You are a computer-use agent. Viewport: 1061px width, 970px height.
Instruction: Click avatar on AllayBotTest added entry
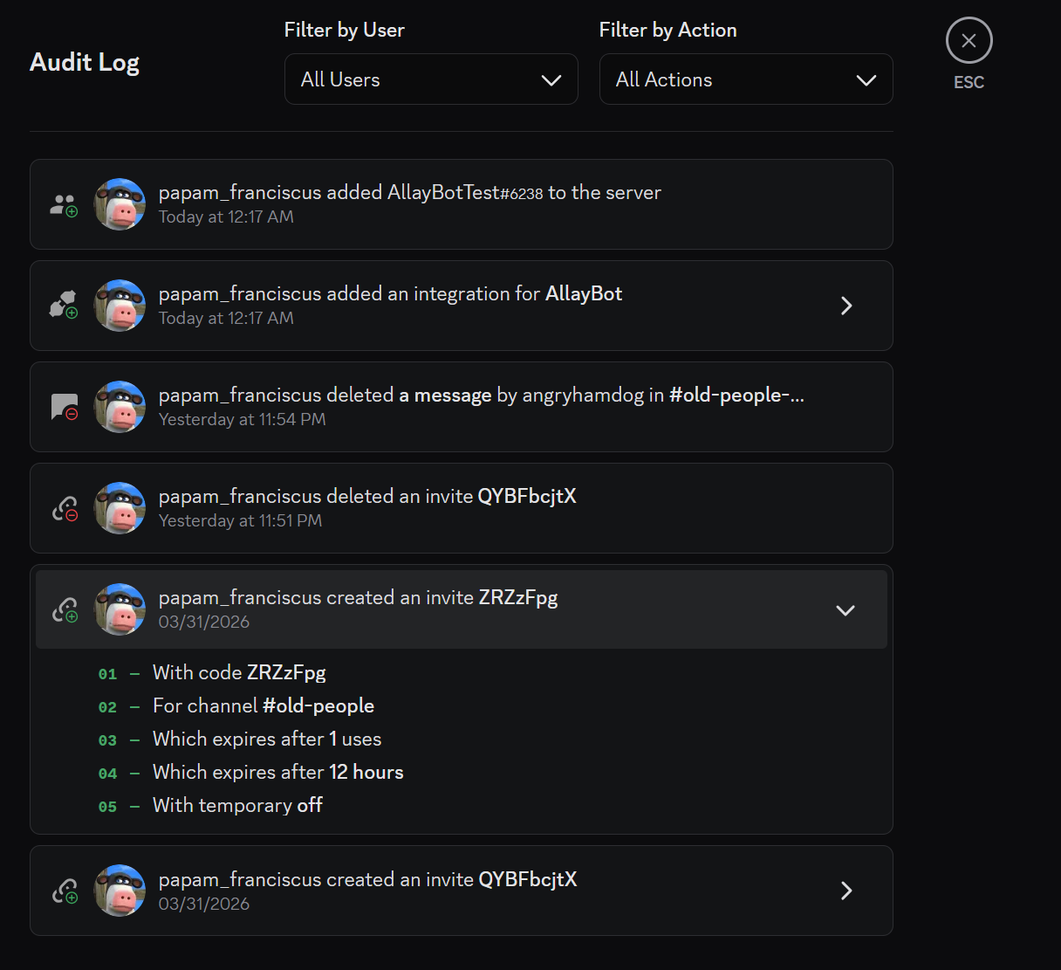(x=120, y=204)
